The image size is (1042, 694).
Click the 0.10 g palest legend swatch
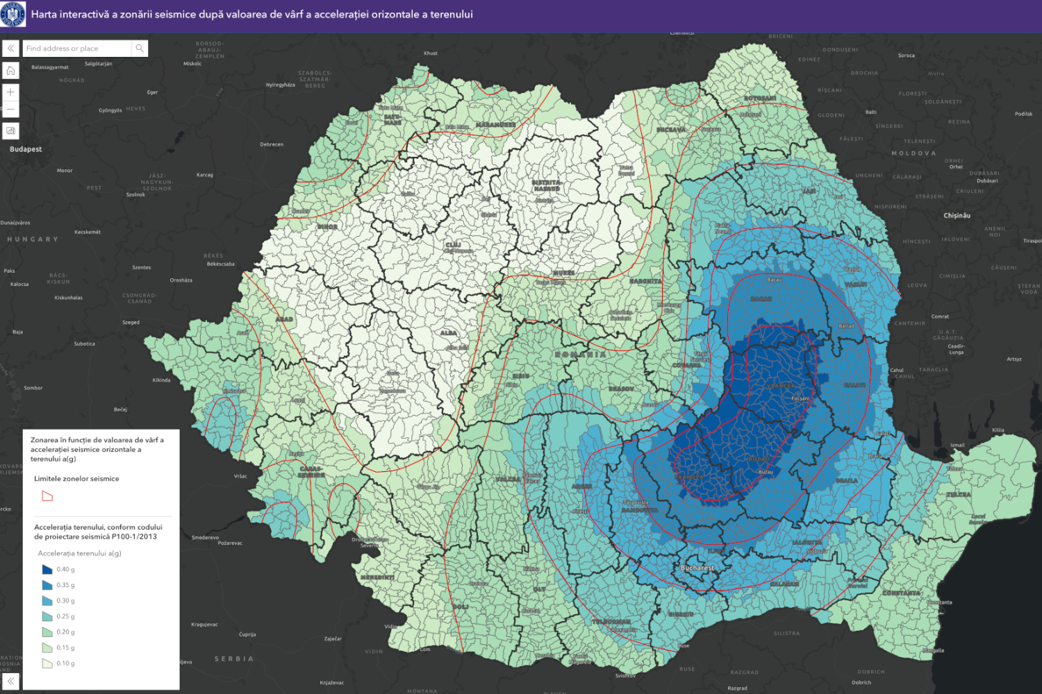pos(47,663)
